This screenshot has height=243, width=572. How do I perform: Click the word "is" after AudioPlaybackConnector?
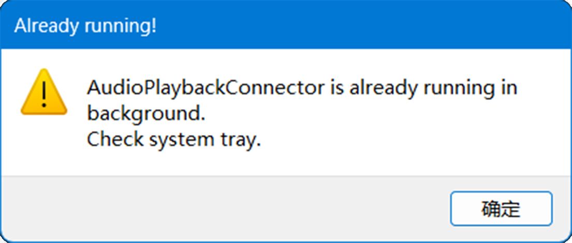coord(337,88)
